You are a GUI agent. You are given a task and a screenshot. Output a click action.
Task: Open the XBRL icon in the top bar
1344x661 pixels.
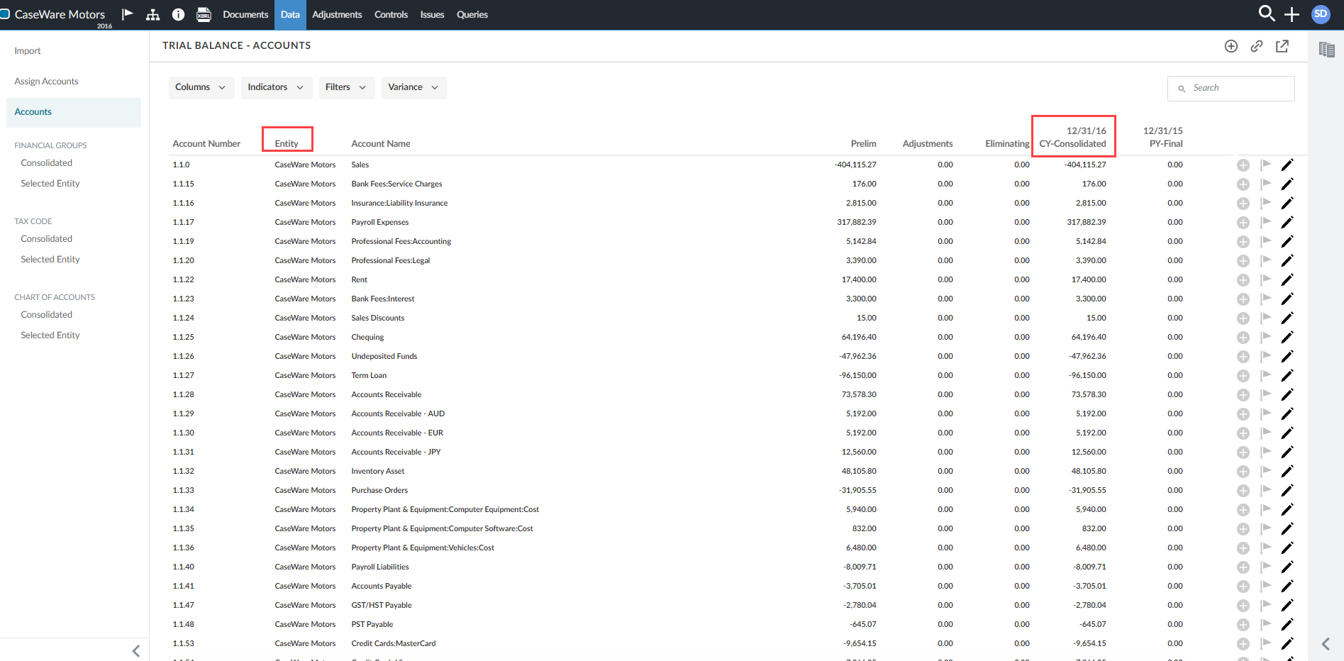pyautogui.click(x=204, y=14)
